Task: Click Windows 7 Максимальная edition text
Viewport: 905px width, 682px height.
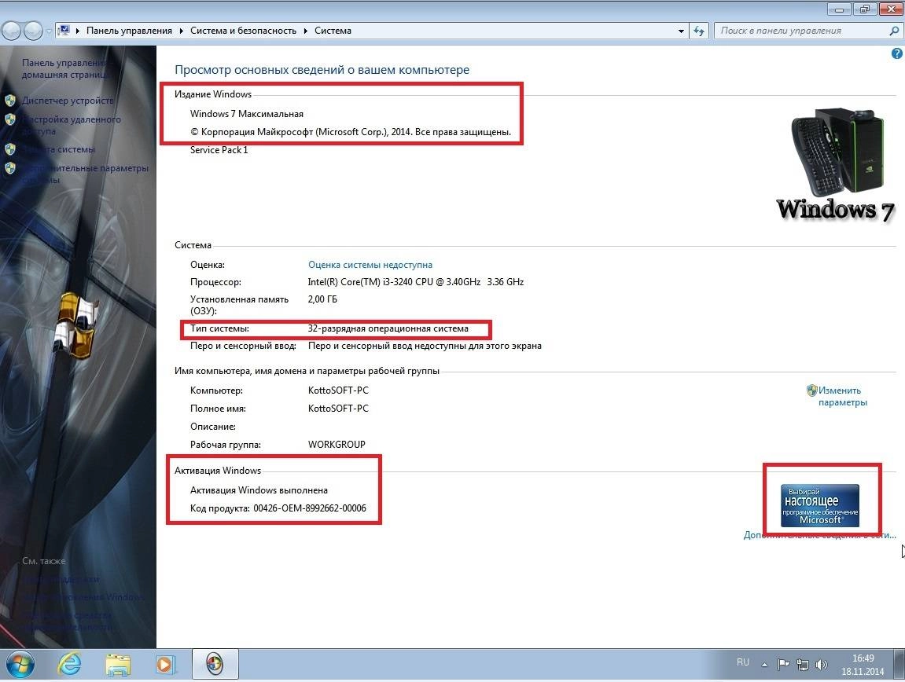Action: click(x=247, y=114)
